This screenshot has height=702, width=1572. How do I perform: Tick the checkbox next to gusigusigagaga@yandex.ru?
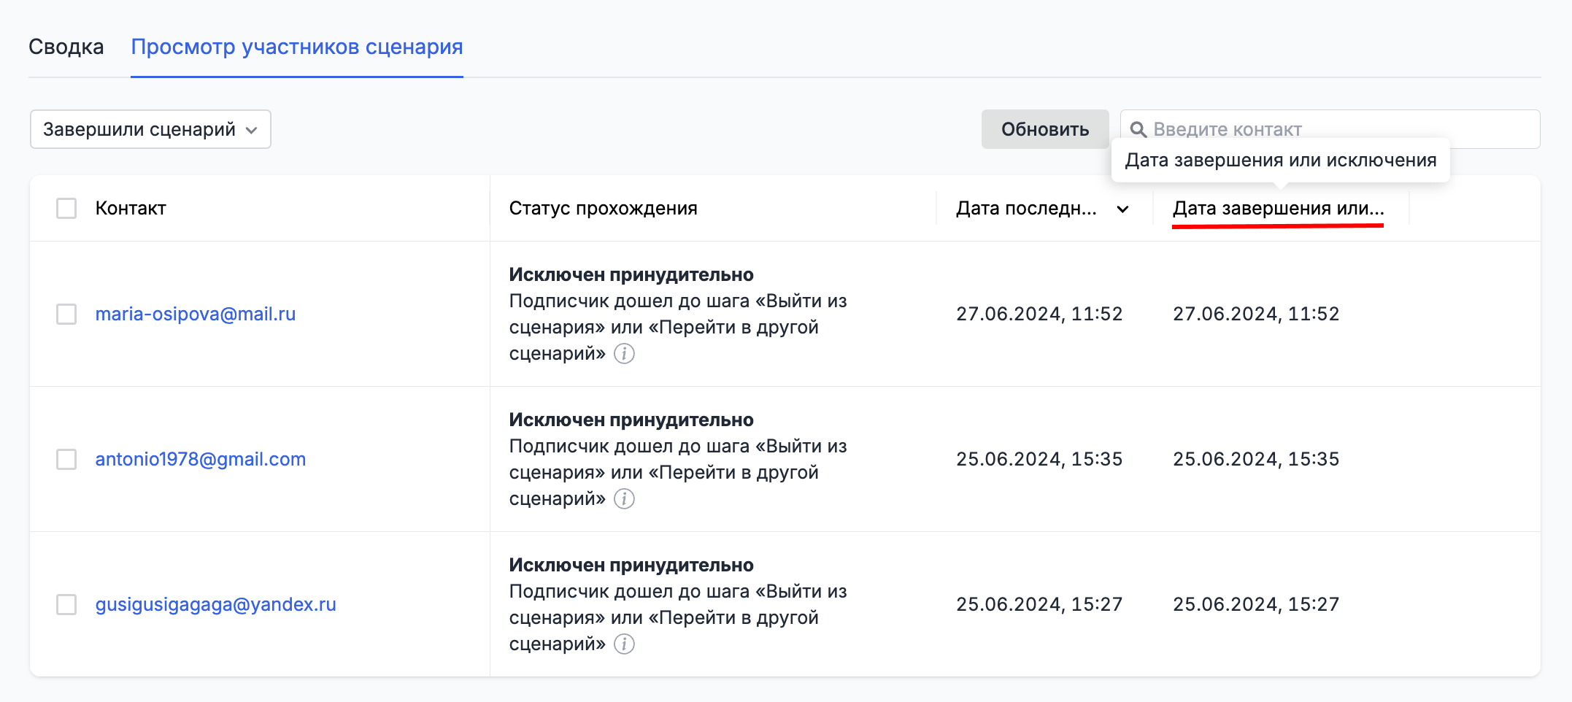pos(66,605)
